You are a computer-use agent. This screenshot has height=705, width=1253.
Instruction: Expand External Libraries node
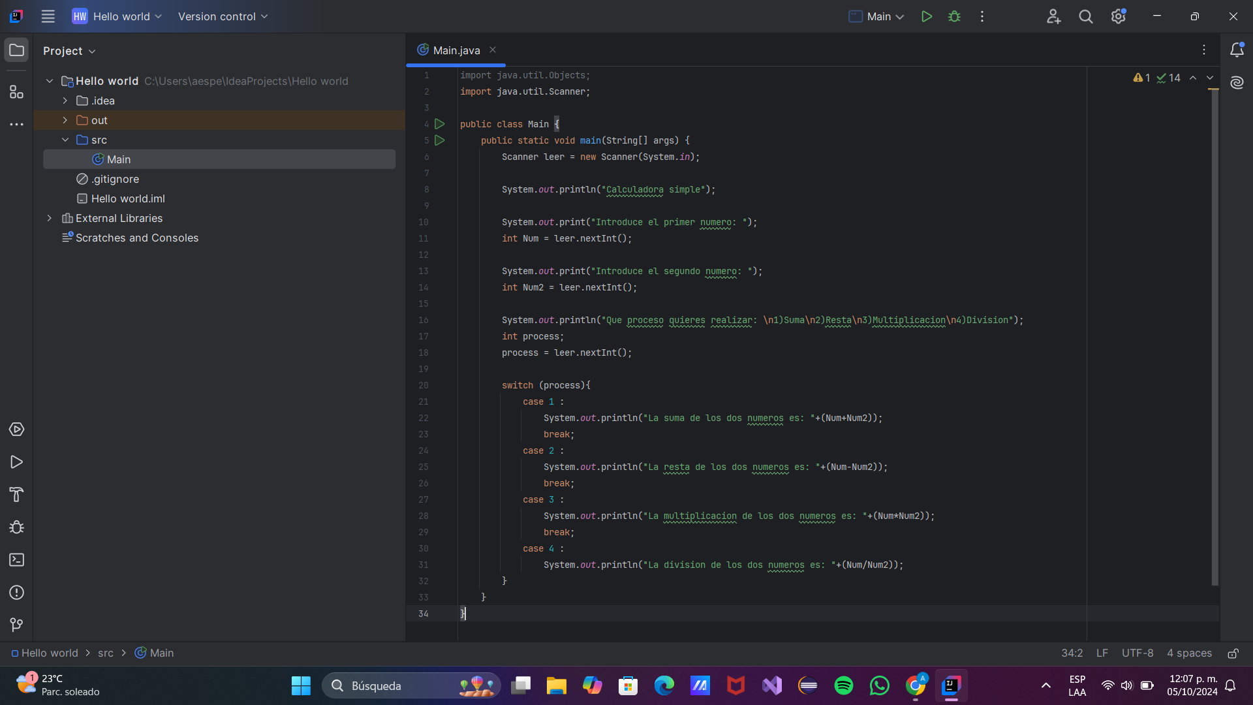50,218
